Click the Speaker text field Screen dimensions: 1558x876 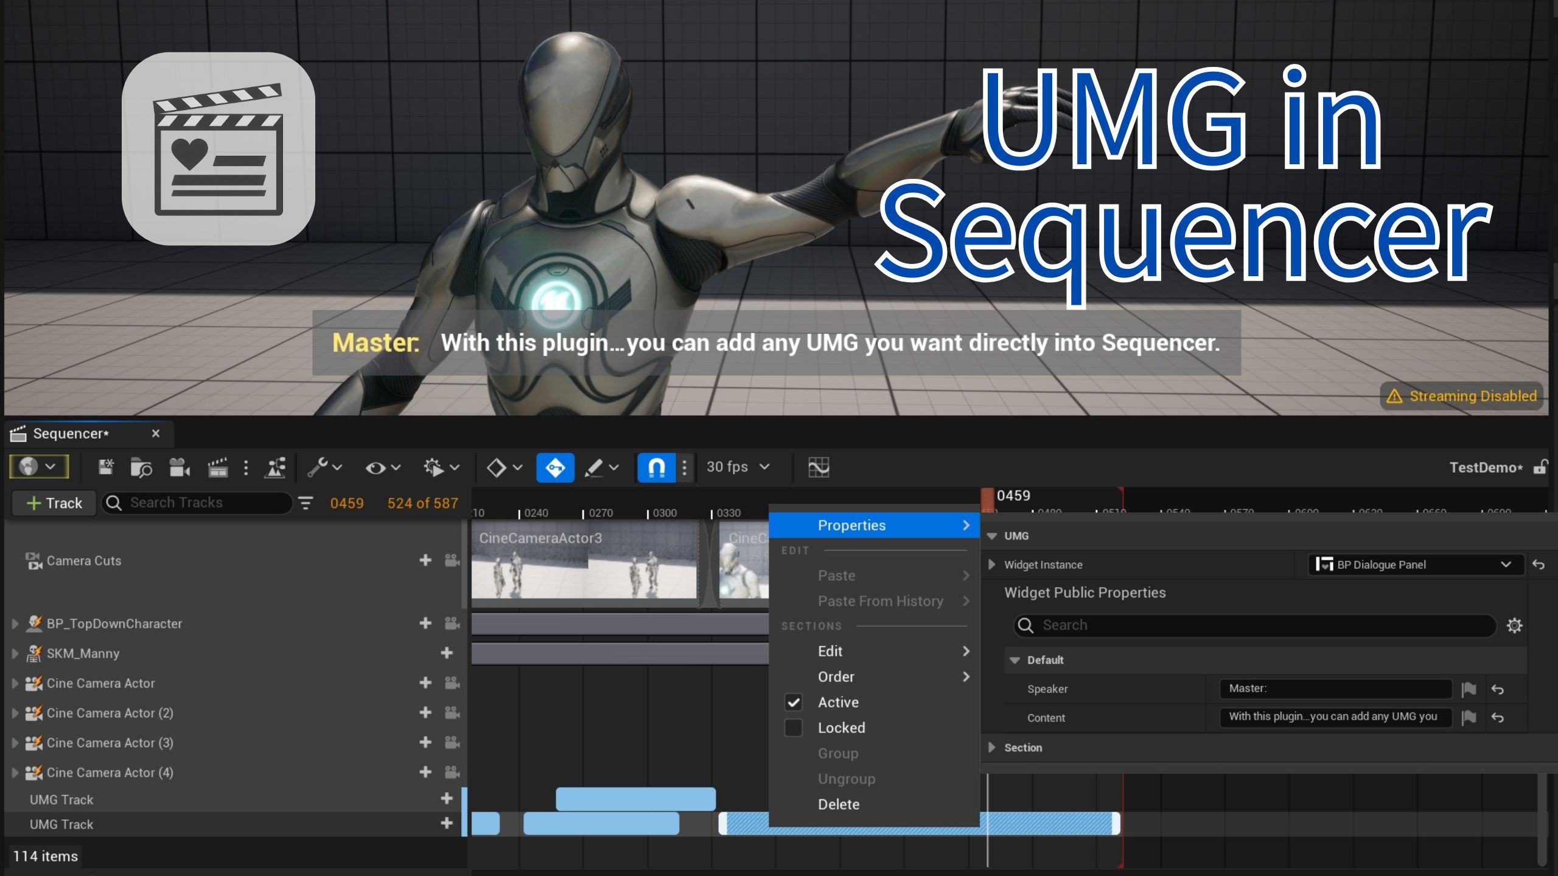point(1335,689)
